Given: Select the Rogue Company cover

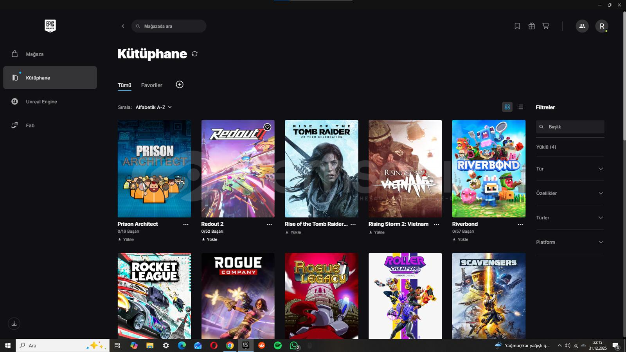Looking at the screenshot, I should click(238, 296).
